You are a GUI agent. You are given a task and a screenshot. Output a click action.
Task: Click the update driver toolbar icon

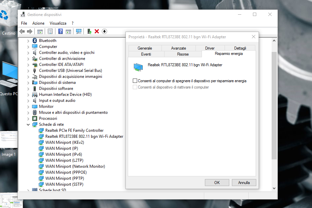[89, 31]
